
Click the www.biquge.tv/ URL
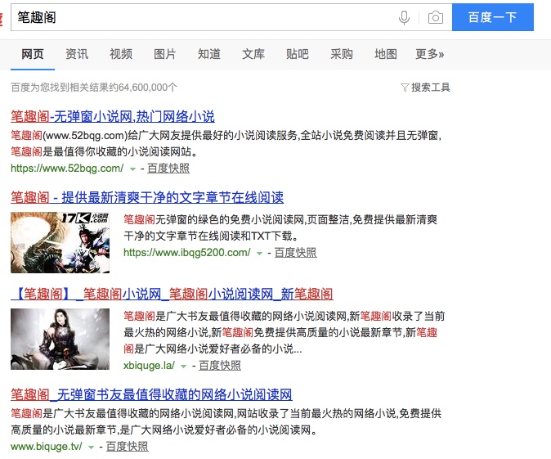coord(47,447)
